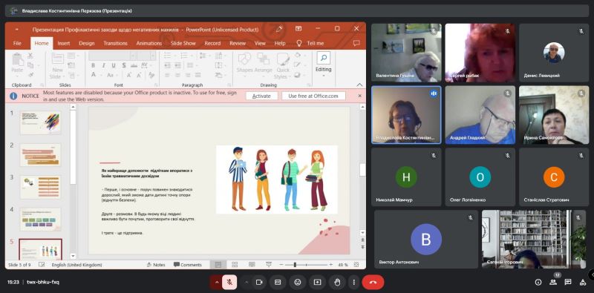Leave the call with red button
This screenshot has height=293, width=594.
click(x=373, y=282)
